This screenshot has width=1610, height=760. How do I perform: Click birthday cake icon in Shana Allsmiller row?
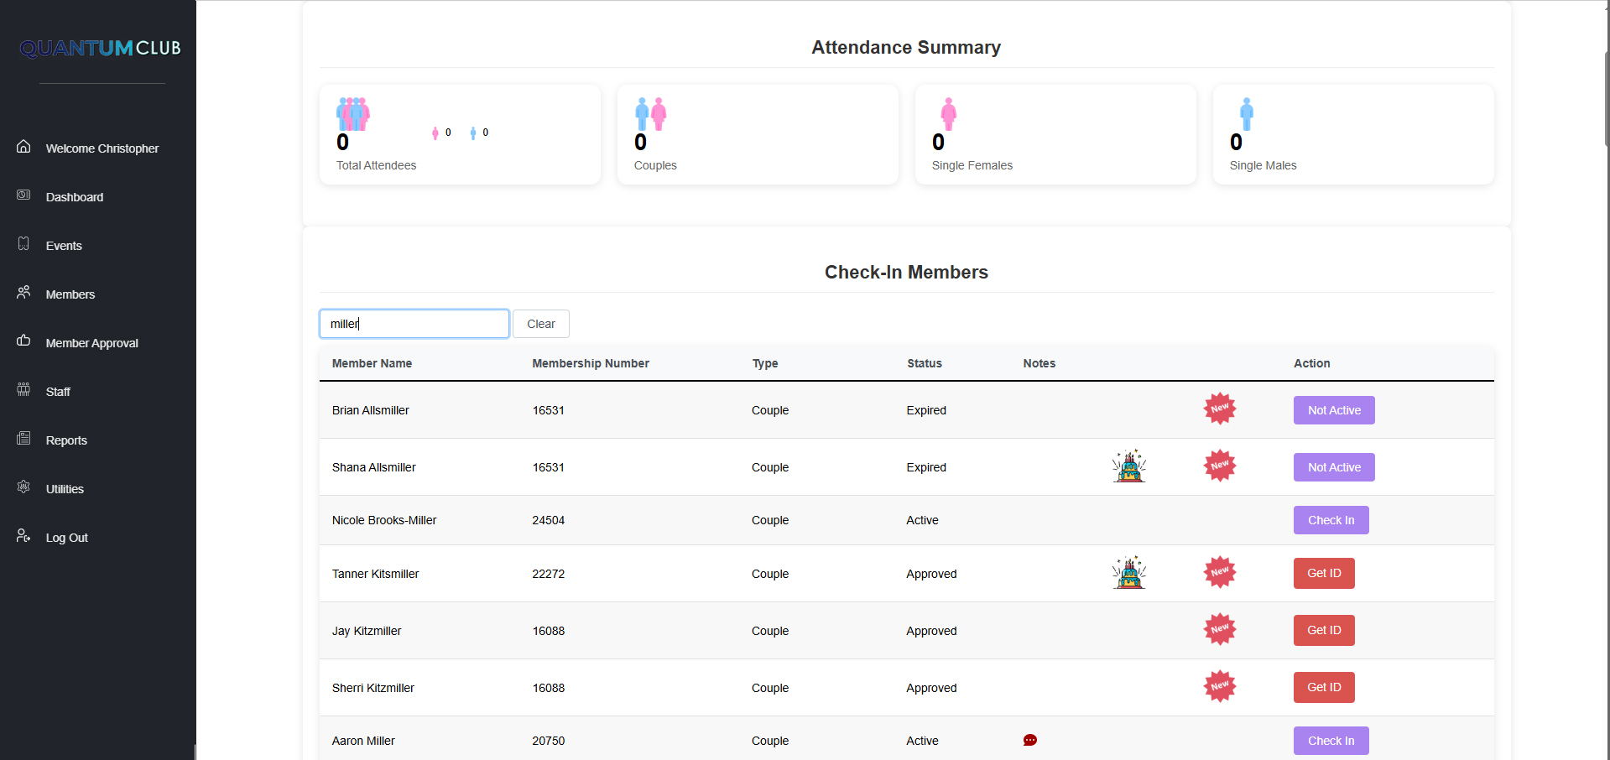tap(1128, 466)
